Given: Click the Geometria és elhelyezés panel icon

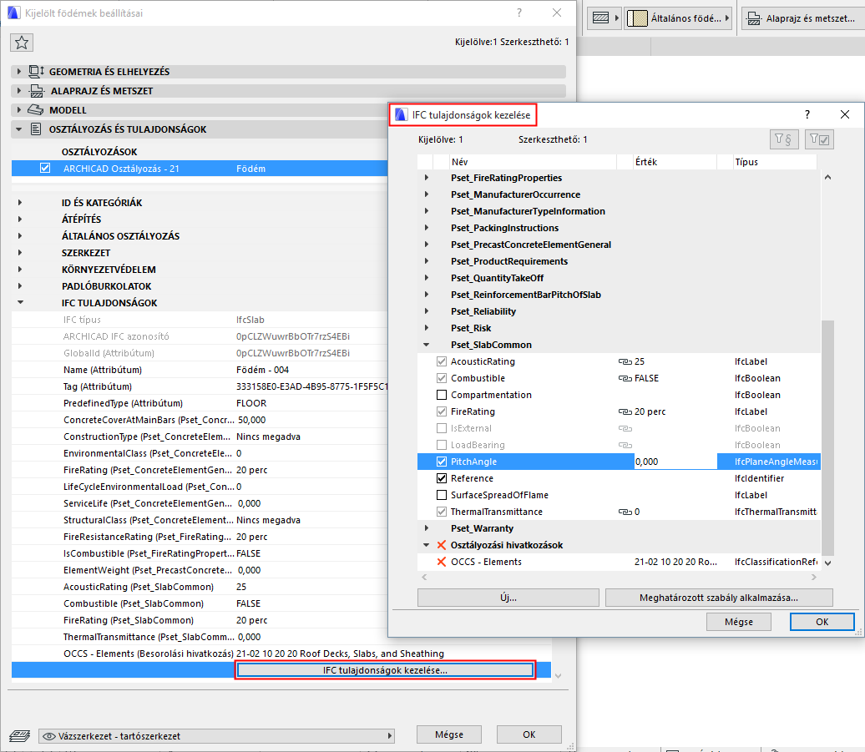Looking at the screenshot, I should (37, 71).
